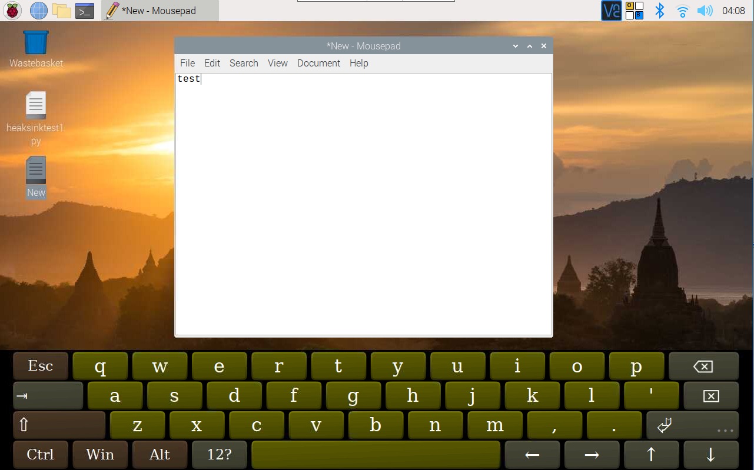Toggle the Alt modifier key
The image size is (754, 470).
click(160, 454)
